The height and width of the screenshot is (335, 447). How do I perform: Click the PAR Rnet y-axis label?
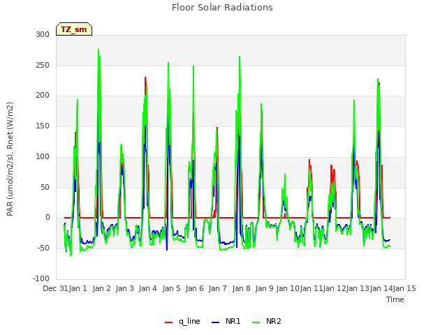point(10,159)
